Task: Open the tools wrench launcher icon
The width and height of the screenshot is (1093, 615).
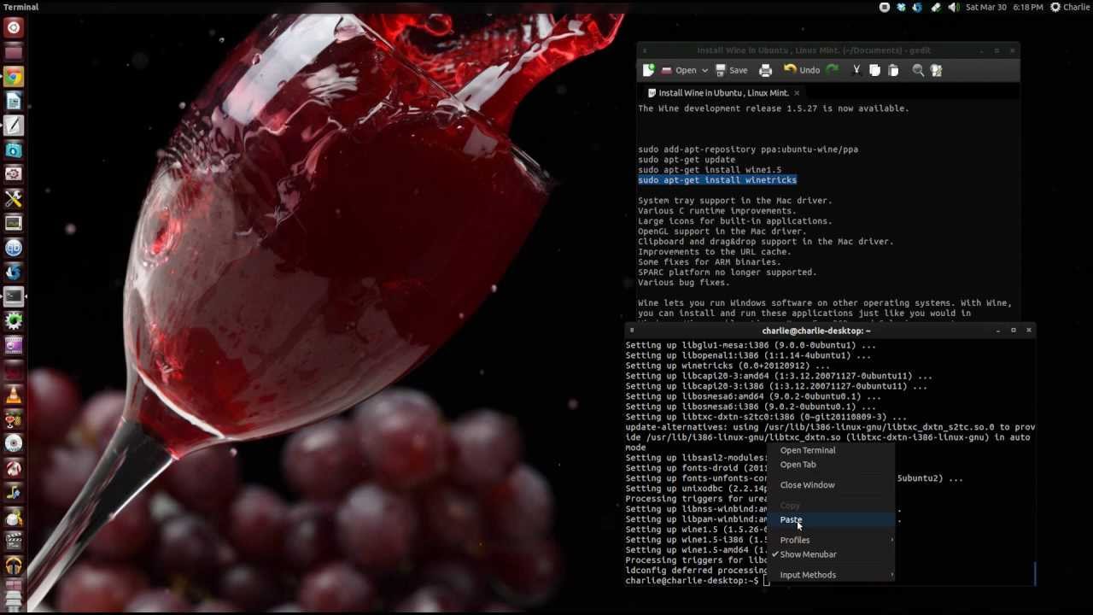Action: click(x=14, y=198)
